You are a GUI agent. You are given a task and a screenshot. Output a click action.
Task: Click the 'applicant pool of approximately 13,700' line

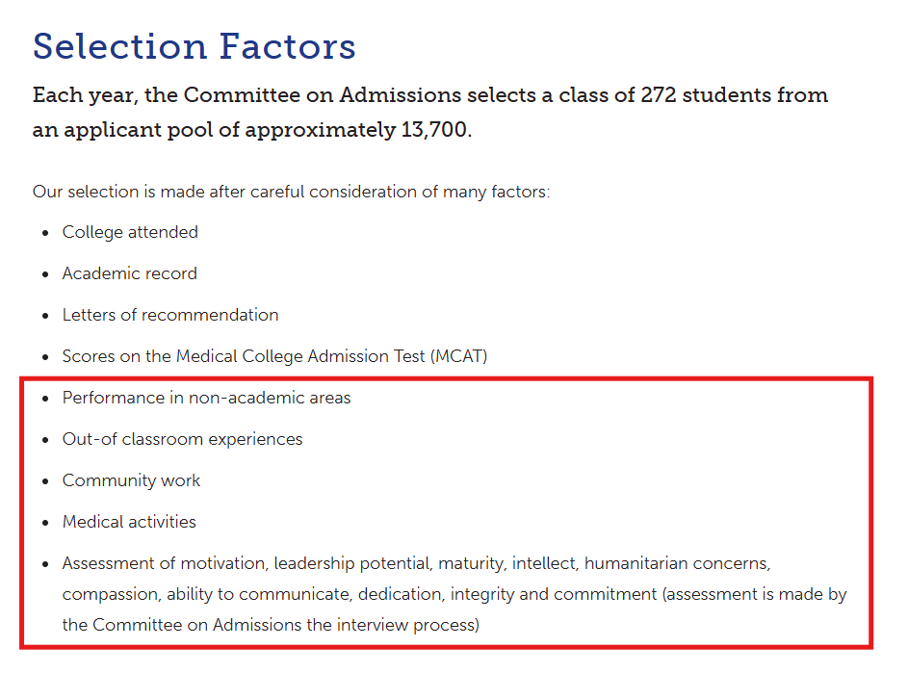pyautogui.click(x=252, y=130)
